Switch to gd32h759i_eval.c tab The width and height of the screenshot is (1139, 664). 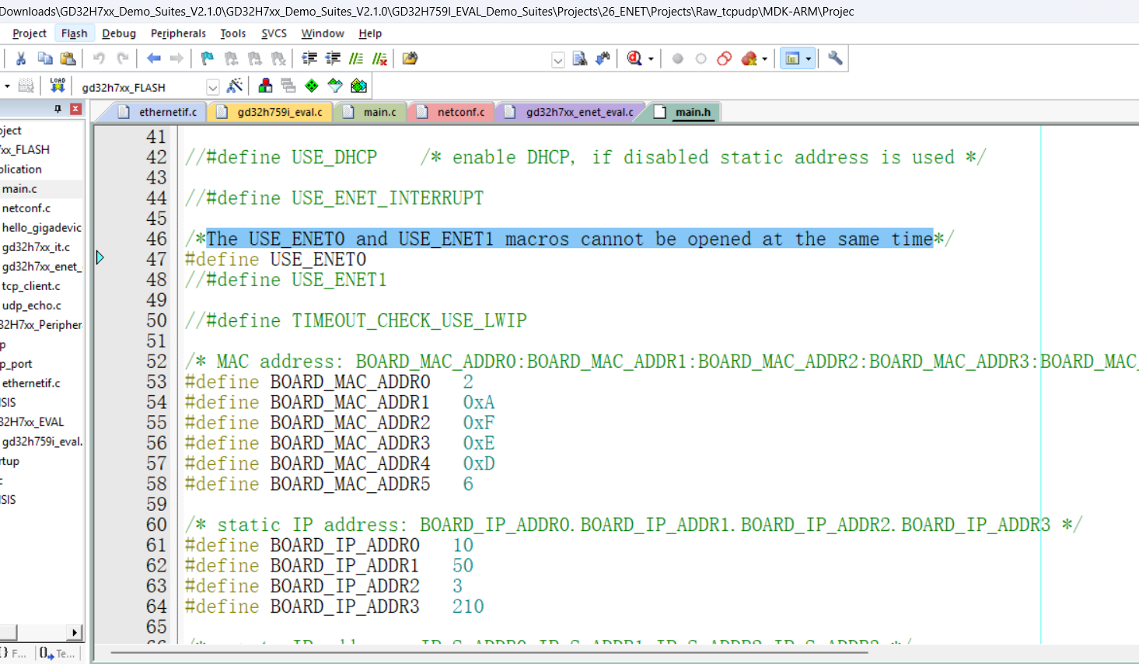pos(271,112)
